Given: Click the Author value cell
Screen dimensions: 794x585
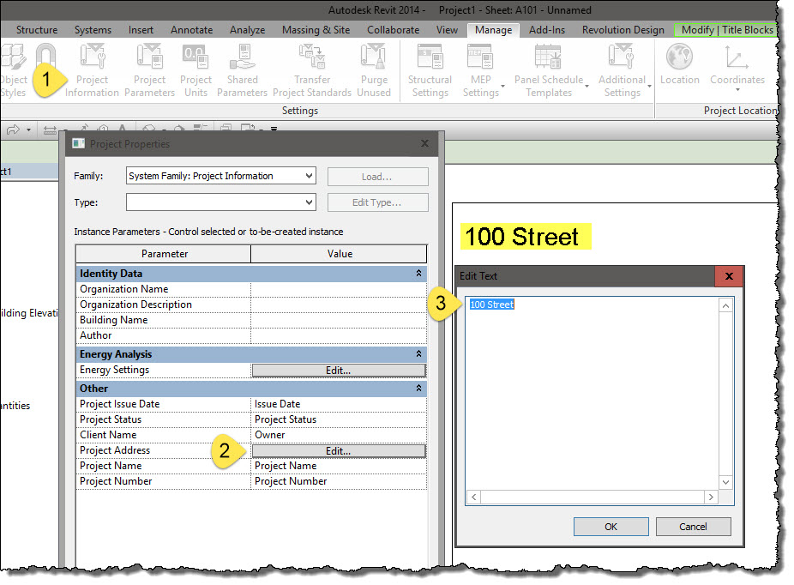Looking at the screenshot, I should [x=338, y=335].
